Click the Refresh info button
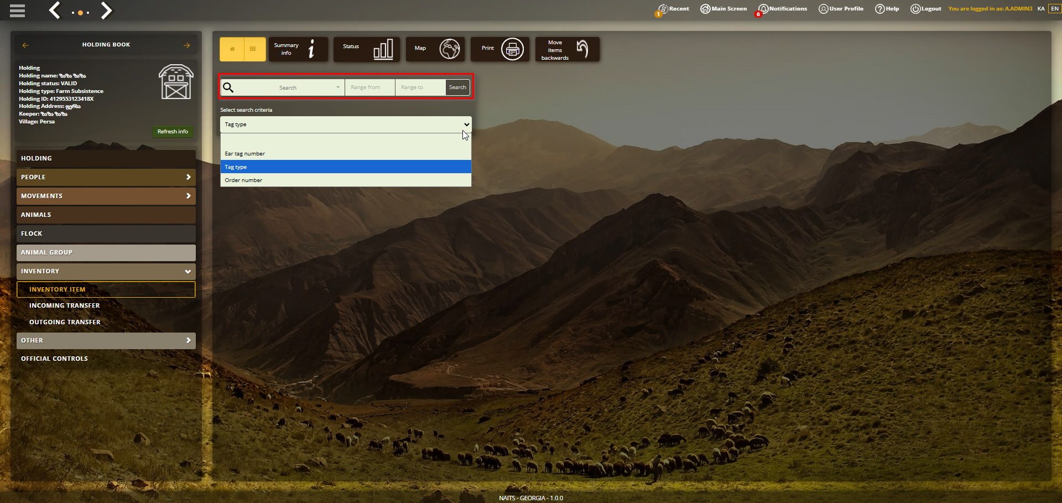1062x503 pixels. [173, 132]
